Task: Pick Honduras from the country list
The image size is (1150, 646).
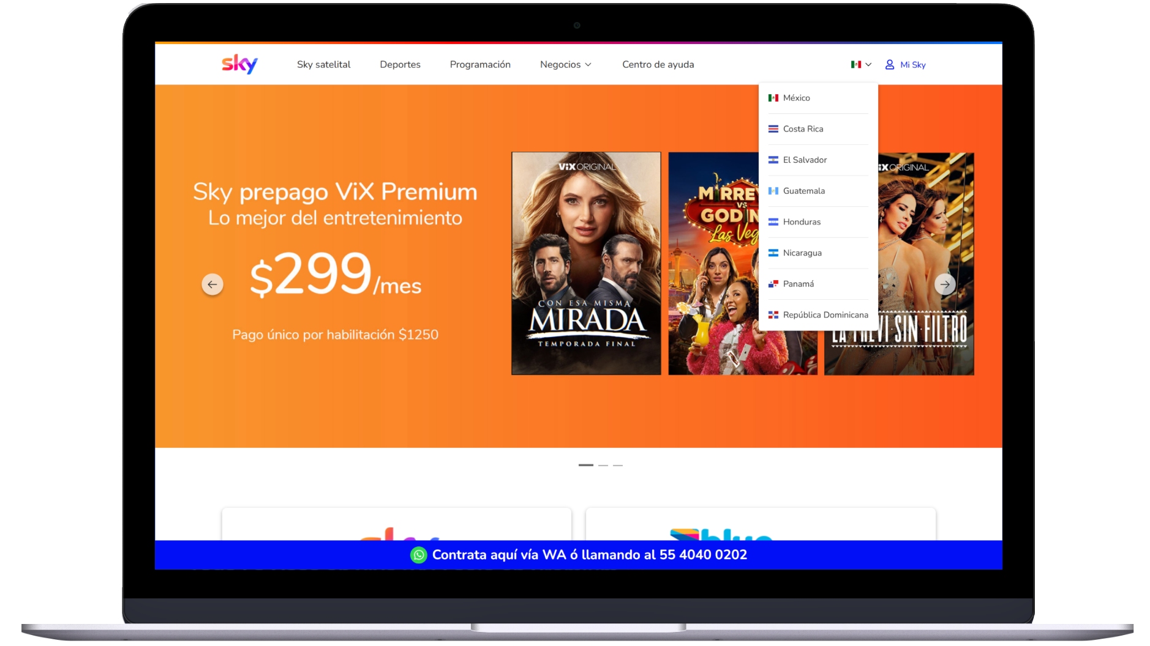Action: (x=818, y=222)
